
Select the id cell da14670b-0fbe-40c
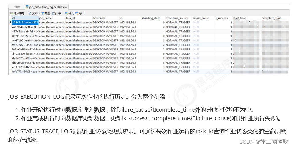tap(25, 58)
